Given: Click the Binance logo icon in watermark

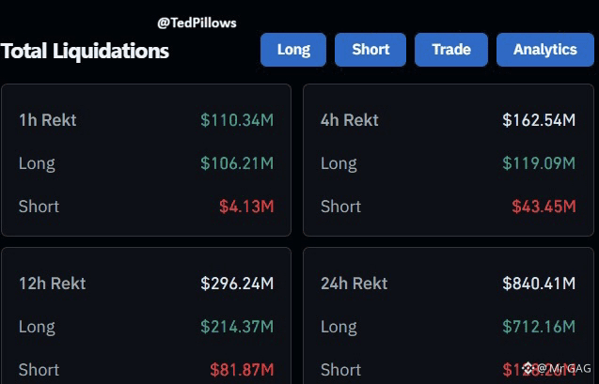Looking at the screenshot, I should pyautogui.click(x=528, y=368).
